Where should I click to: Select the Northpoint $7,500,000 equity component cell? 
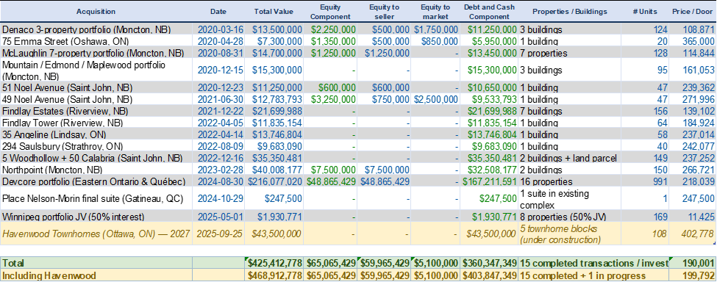coord(332,170)
